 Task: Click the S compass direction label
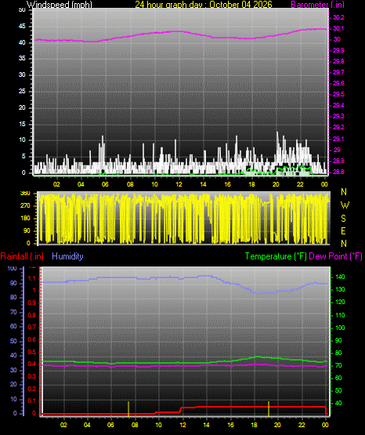pyautogui.click(x=344, y=219)
